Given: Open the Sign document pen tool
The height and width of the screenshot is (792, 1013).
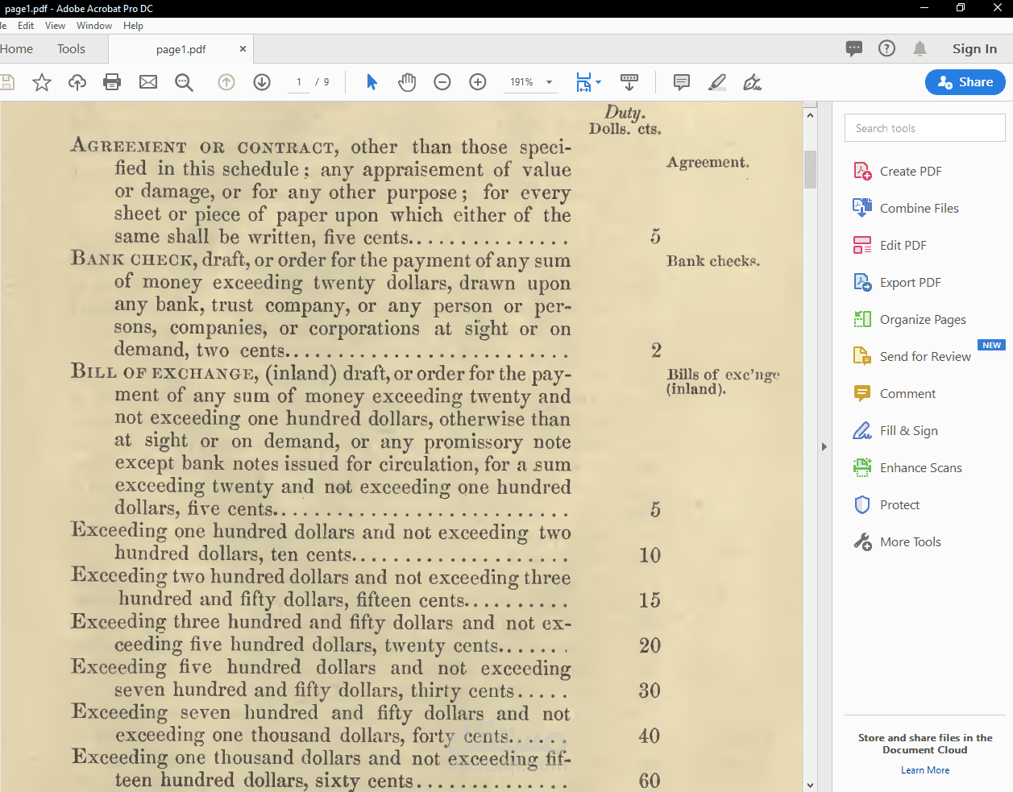Looking at the screenshot, I should [753, 82].
